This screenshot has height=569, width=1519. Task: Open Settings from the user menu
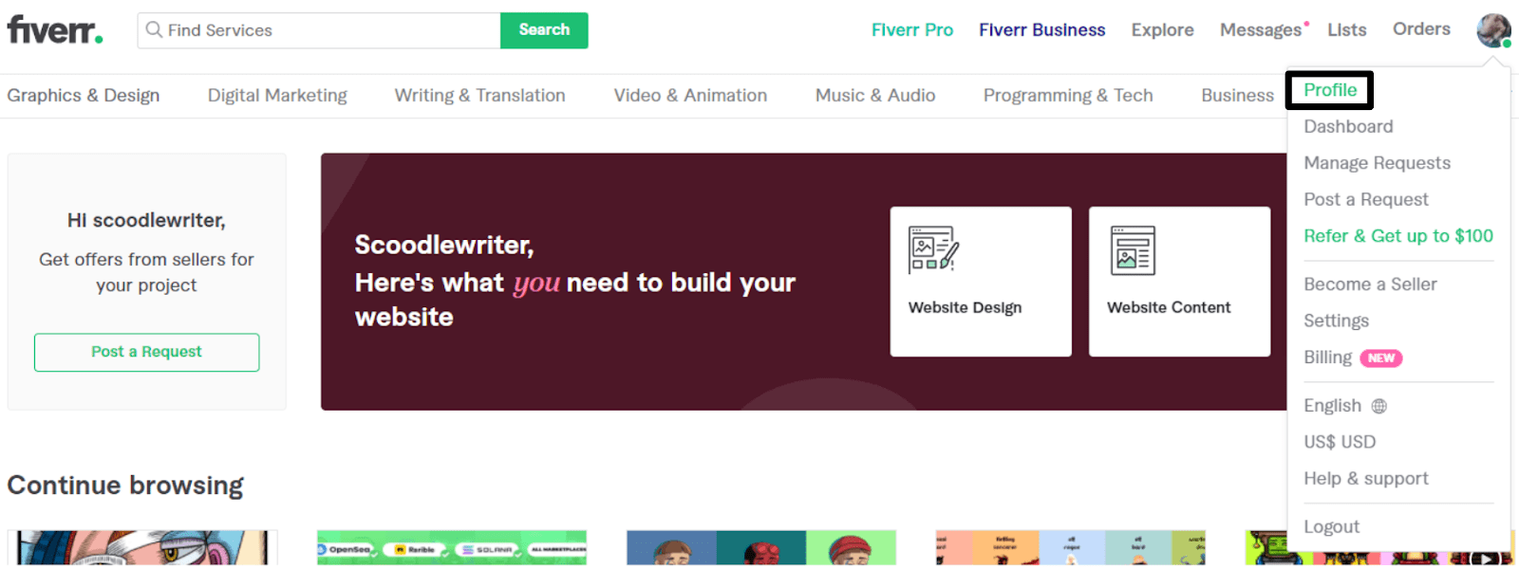(1336, 321)
